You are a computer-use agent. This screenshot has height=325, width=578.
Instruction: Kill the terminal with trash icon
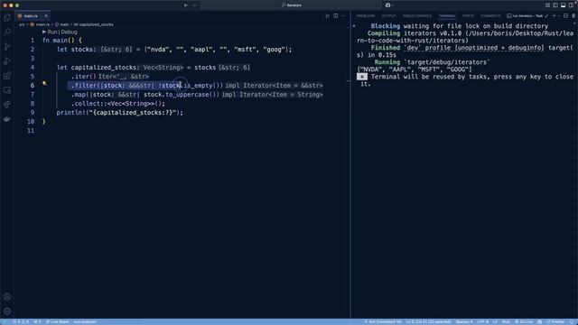573,16
